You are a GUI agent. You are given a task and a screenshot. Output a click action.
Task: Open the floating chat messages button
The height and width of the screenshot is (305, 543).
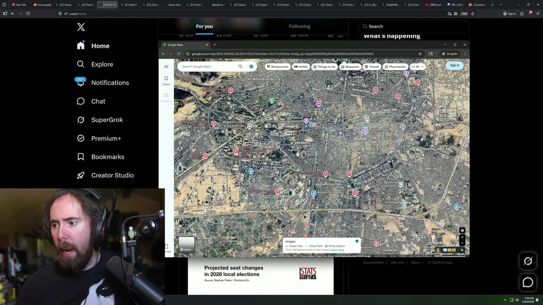pos(528,282)
